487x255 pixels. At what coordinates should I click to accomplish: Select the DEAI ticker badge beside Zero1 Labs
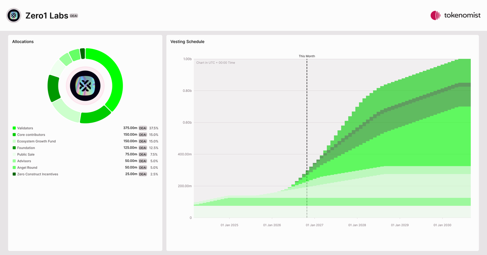tap(74, 16)
